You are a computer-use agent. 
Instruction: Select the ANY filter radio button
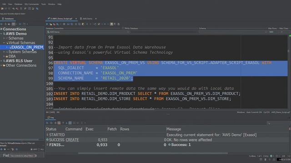(31, 149)
